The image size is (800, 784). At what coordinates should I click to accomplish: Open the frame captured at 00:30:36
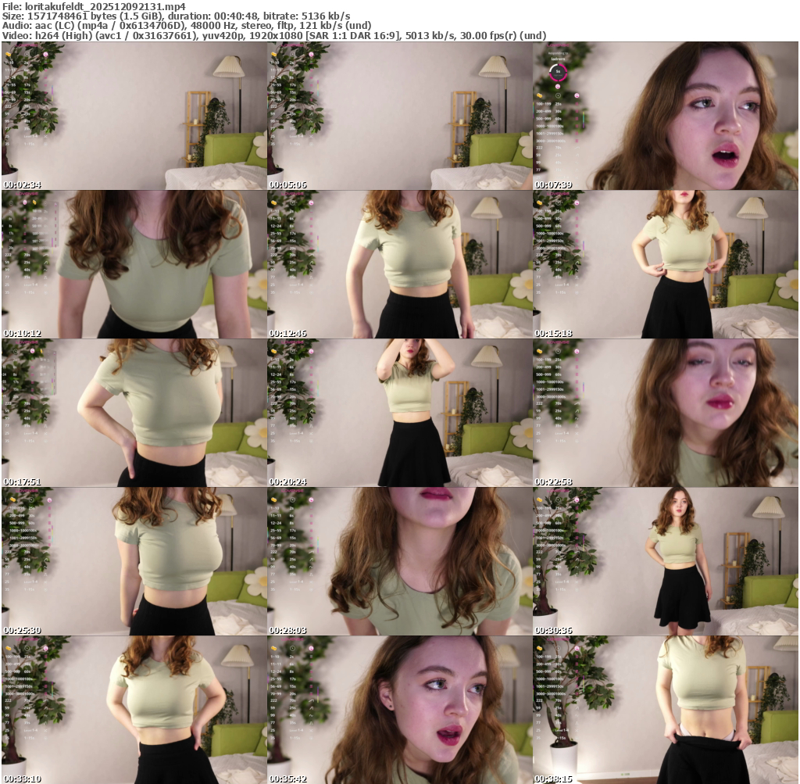(x=666, y=561)
